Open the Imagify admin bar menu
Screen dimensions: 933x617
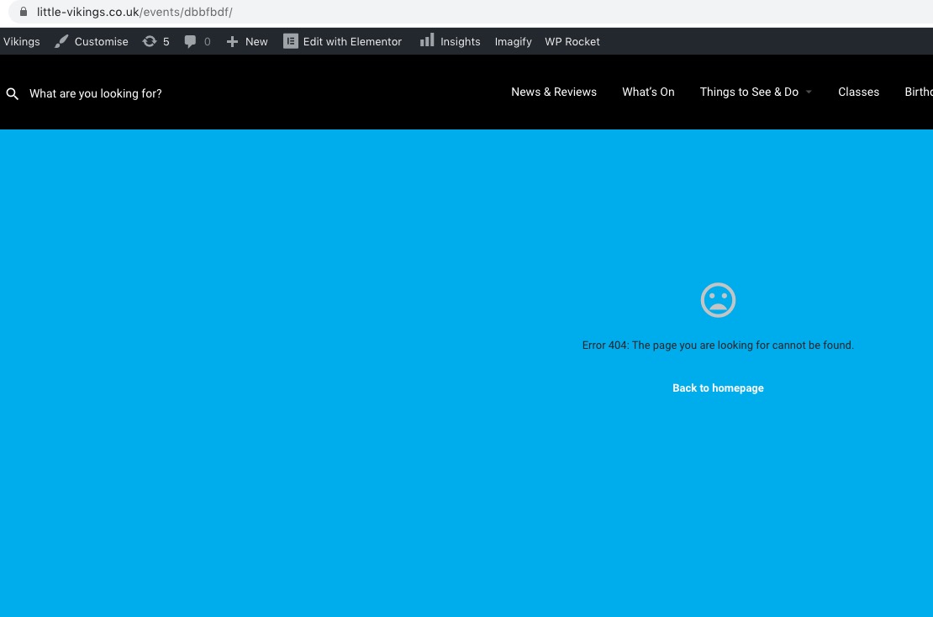point(513,41)
